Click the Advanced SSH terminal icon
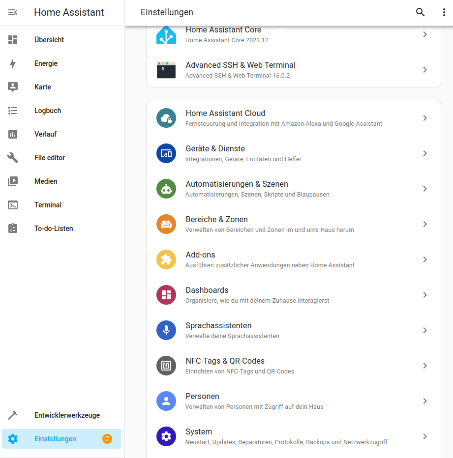This screenshot has height=458, width=453. [166, 70]
